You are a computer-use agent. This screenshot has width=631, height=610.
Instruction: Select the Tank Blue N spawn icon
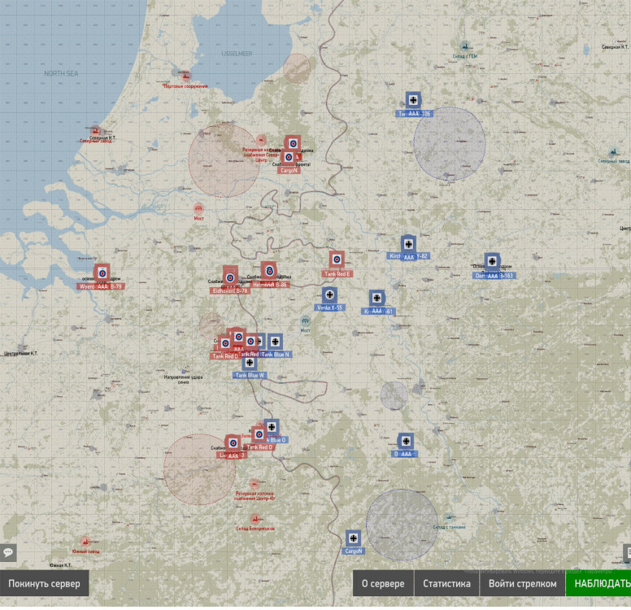pyautogui.click(x=275, y=342)
